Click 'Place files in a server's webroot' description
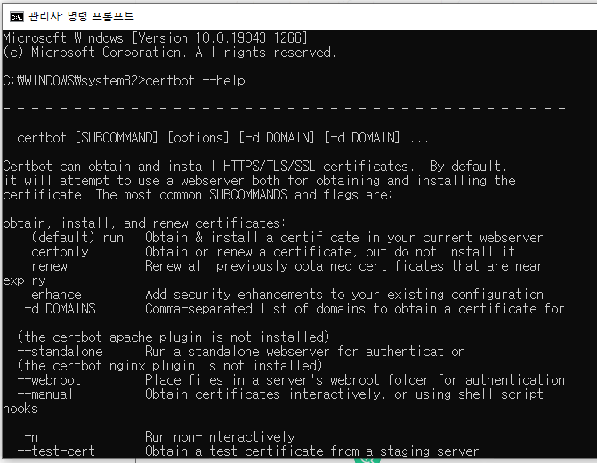597x463 pixels. [x=355, y=380]
